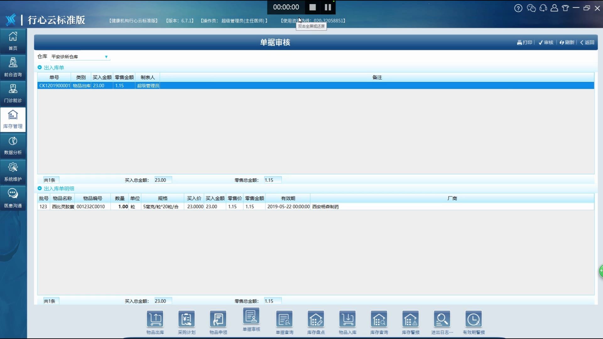This screenshot has width=603, height=339.
Task: Open 物品出库 from bottom toolbar
Action: tap(155, 320)
